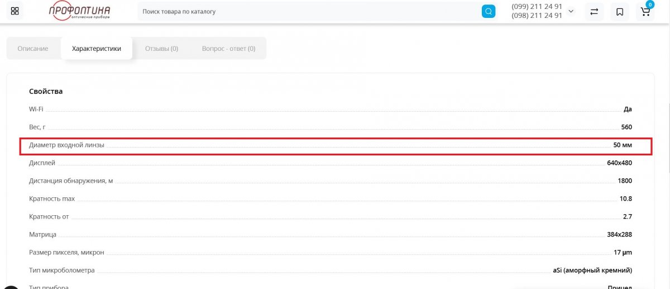Open the Отзывы (0) tab

coord(161,49)
